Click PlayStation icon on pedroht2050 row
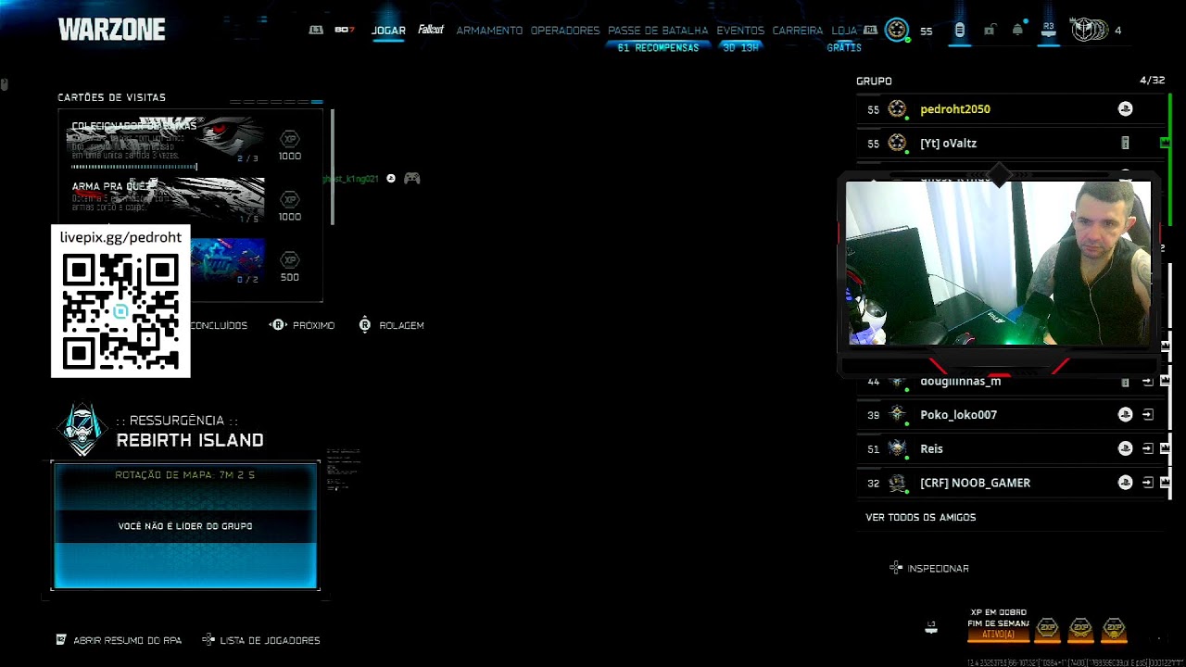The height and width of the screenshot is (667, 1186). [x=1125, y=109]
